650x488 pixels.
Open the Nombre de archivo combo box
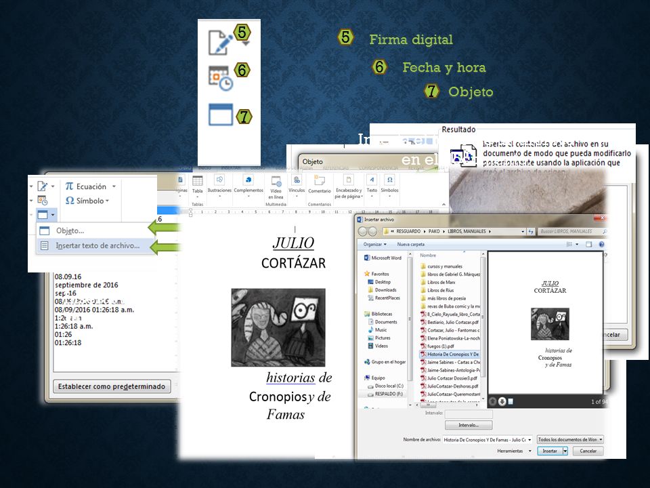pos(487,439)
